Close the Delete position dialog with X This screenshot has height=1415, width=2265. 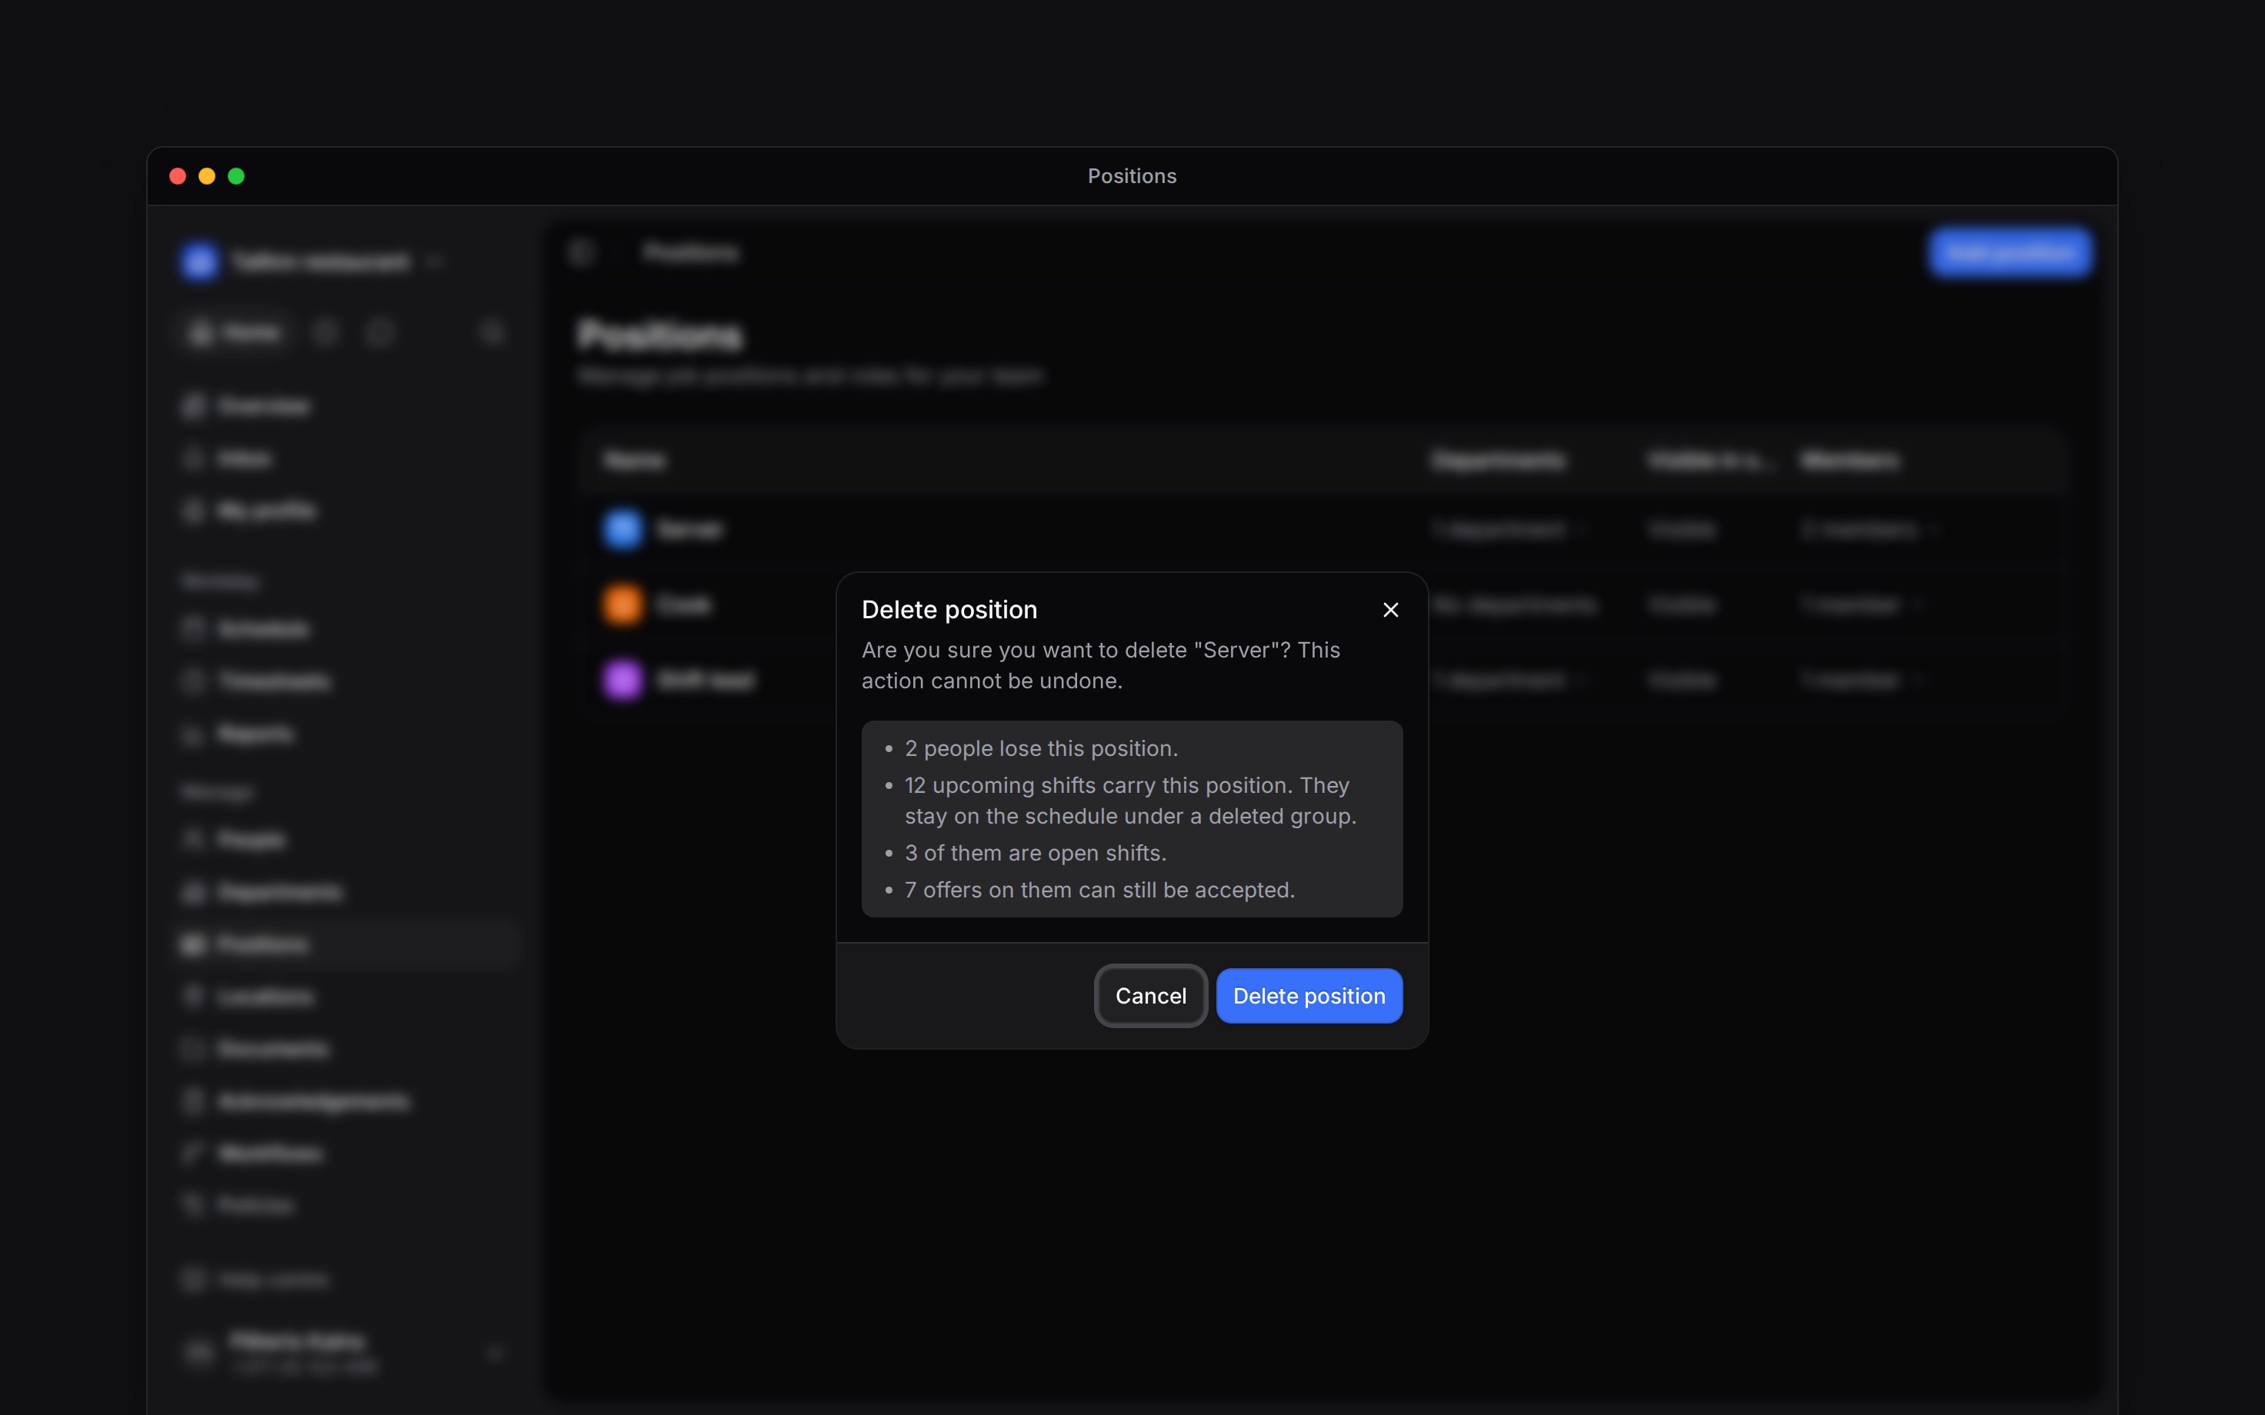click(x=1391, y=610)
